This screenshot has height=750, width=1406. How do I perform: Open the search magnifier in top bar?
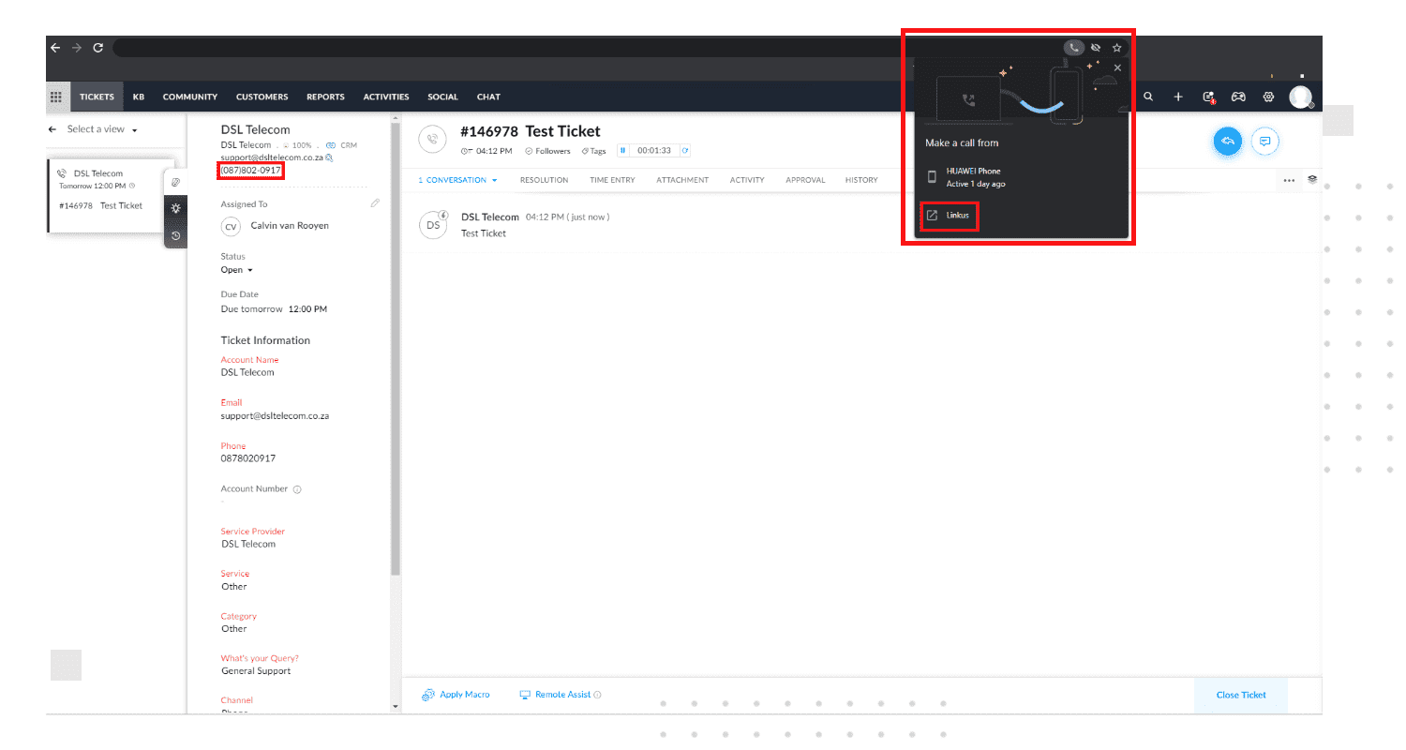tap(1148, 97)
